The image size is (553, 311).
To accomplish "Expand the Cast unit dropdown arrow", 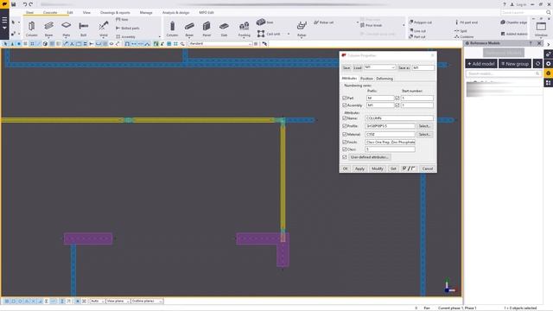I will [x=289, y=35].
